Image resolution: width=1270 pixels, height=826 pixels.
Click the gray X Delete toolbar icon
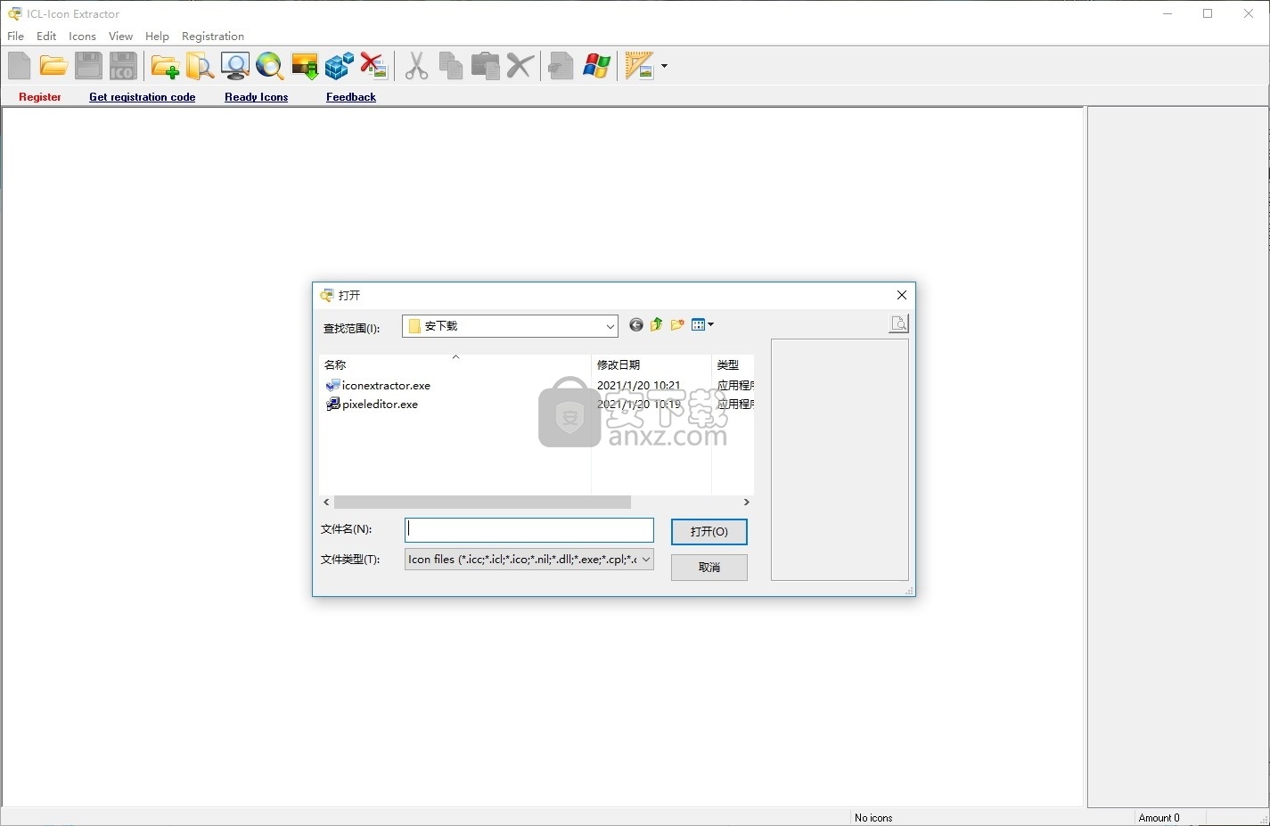click(x=520, y=66)
